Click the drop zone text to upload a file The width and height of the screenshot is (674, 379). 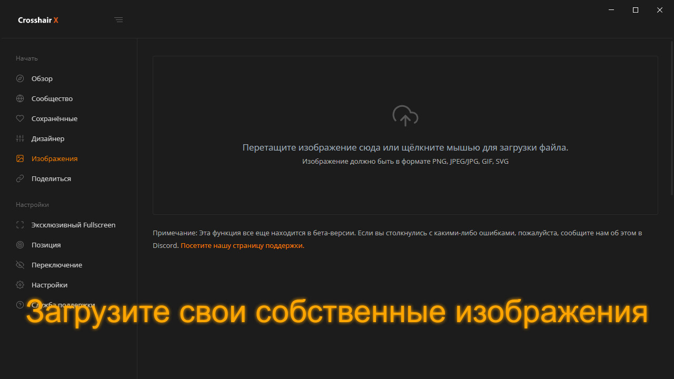point(405,148)
